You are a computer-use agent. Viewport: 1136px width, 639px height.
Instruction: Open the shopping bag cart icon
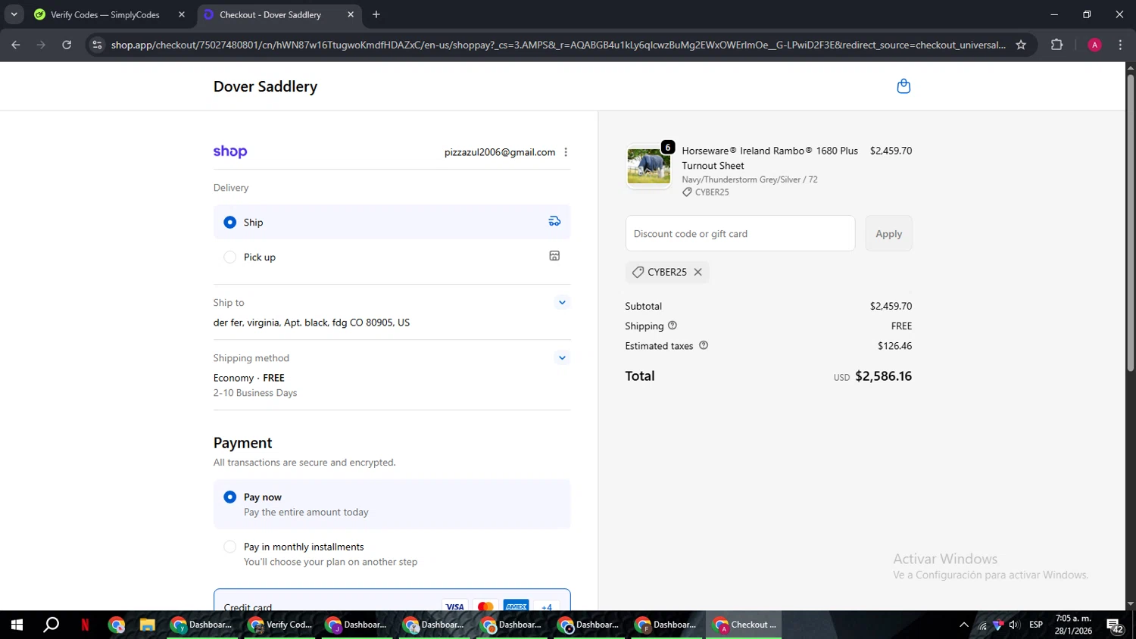(x=903, y=86)
